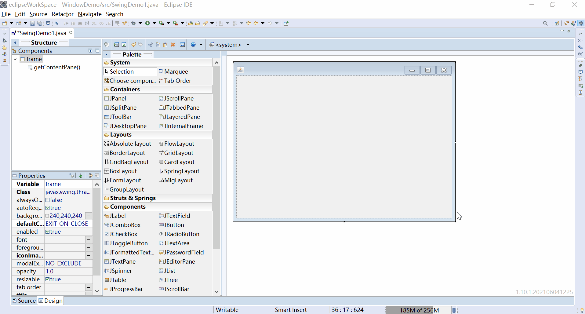Expand the Struts & Springs palette category

[157, 198]
